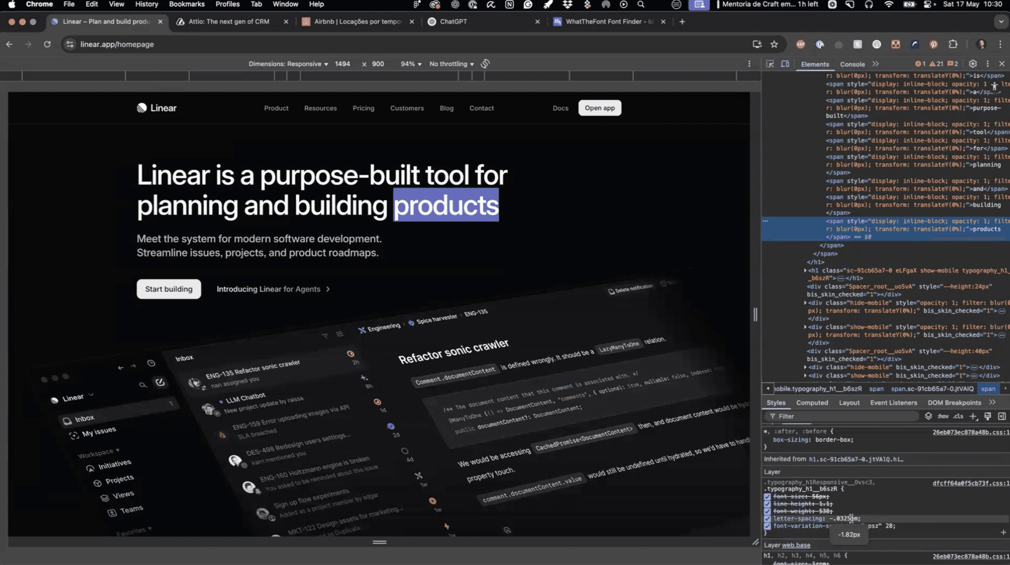Uncheck the letter-spacing property checkbox
The height and width of the screenshot is (565, 1010).
[767, 519]
